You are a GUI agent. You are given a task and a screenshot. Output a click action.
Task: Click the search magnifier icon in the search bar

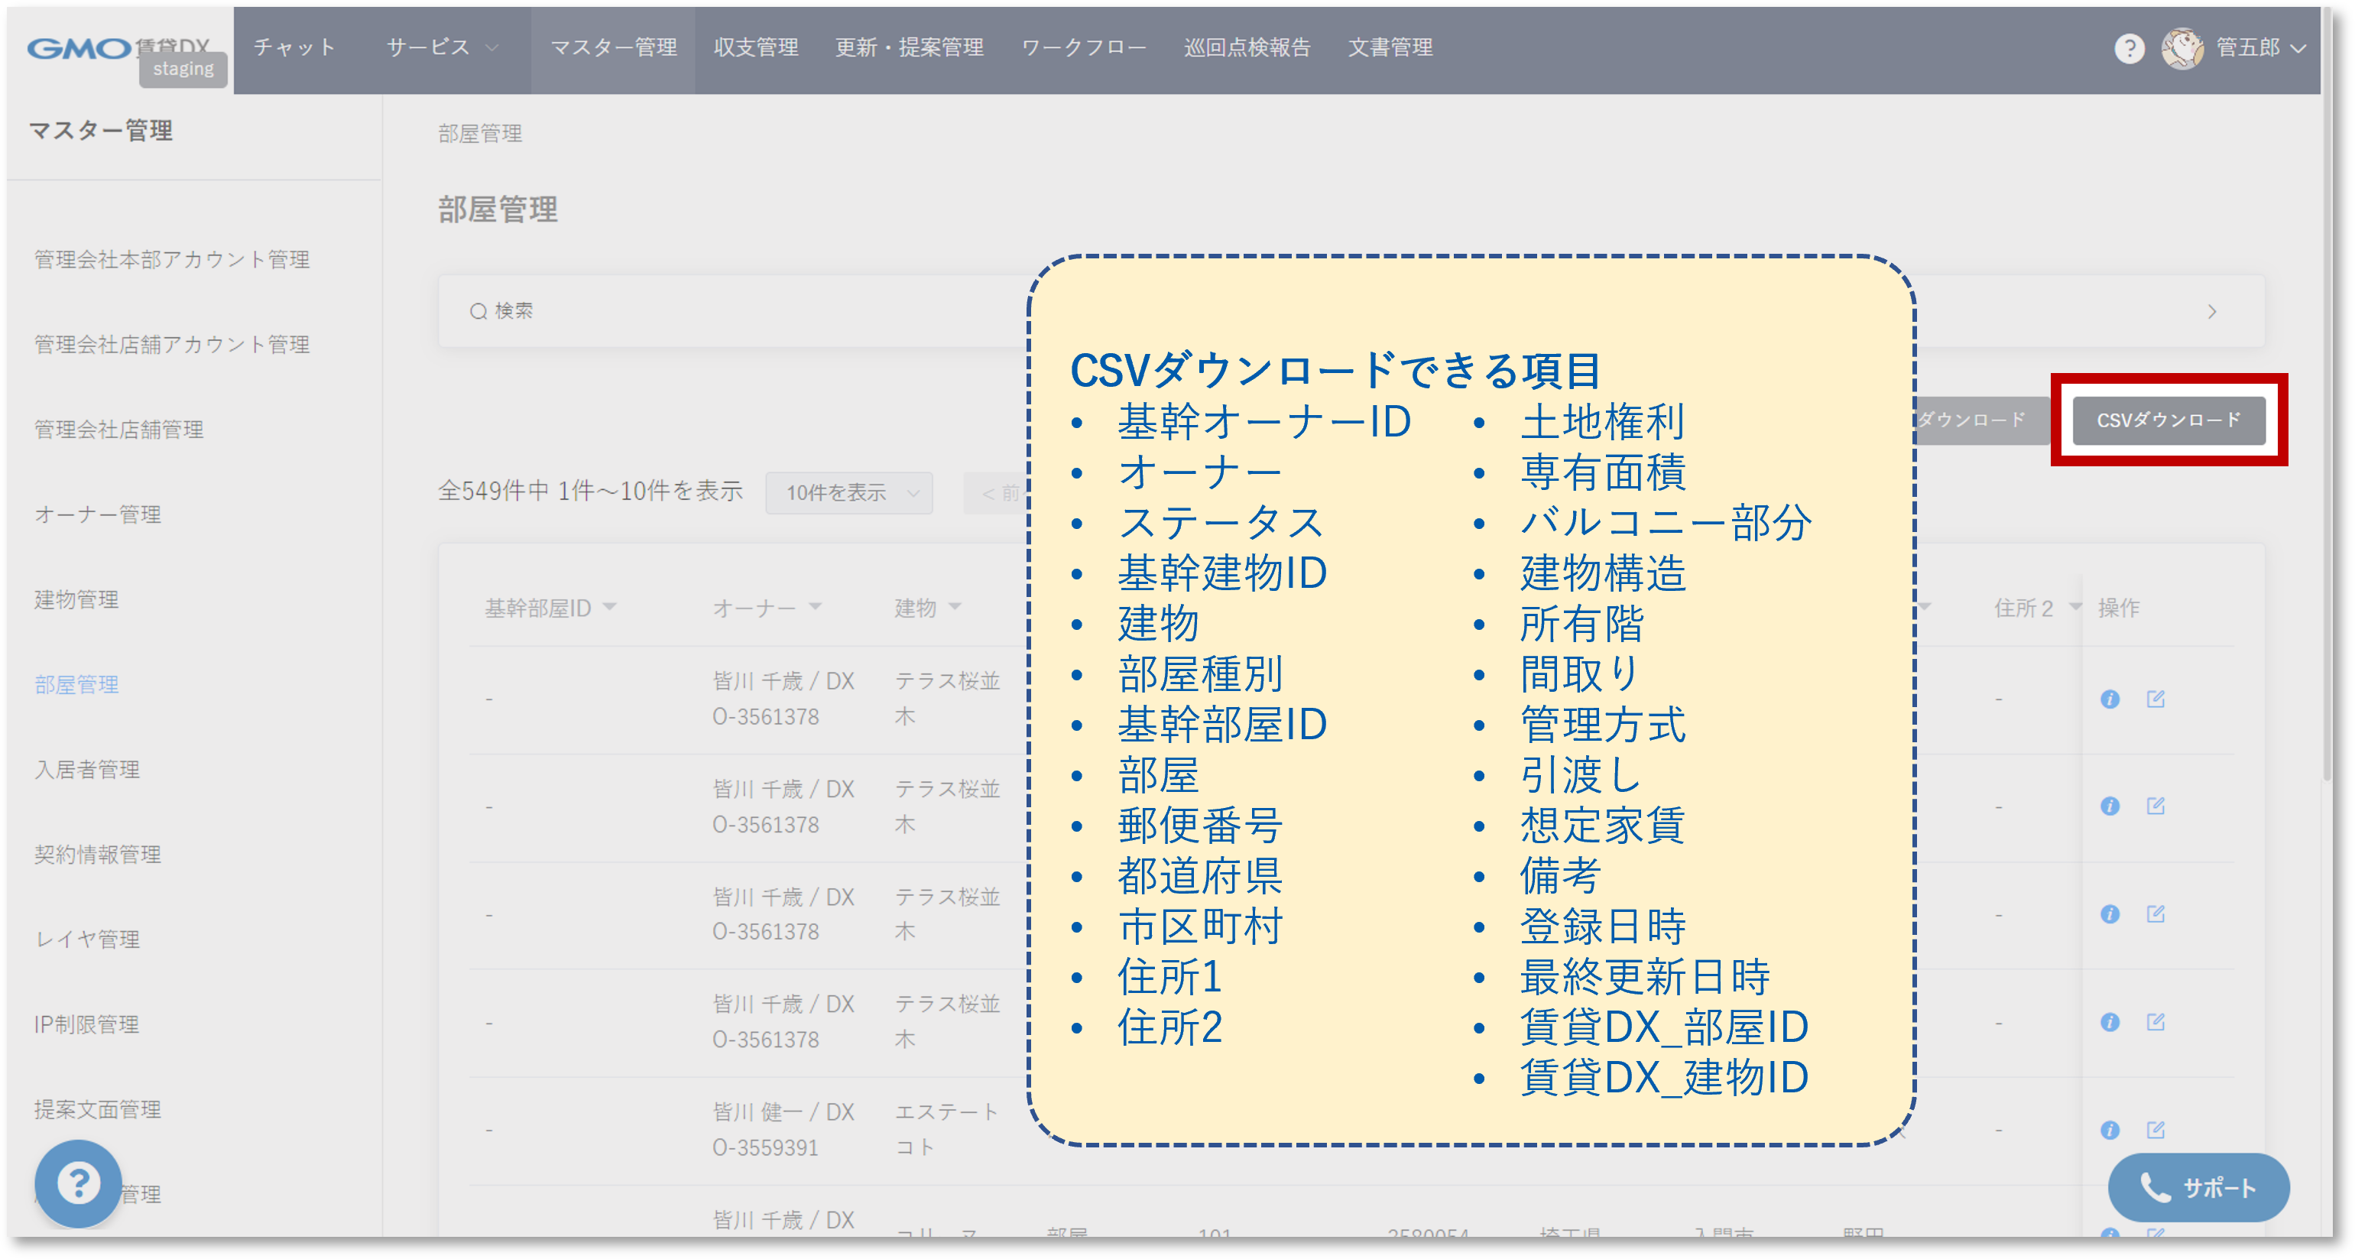point(478,311)
